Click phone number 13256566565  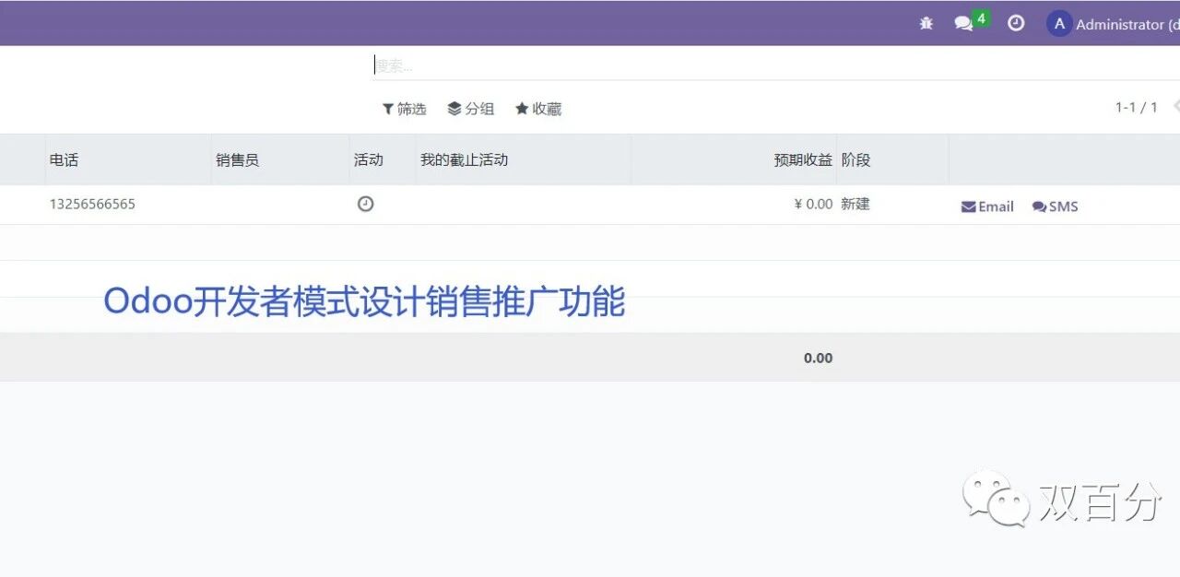coord(92,204)
